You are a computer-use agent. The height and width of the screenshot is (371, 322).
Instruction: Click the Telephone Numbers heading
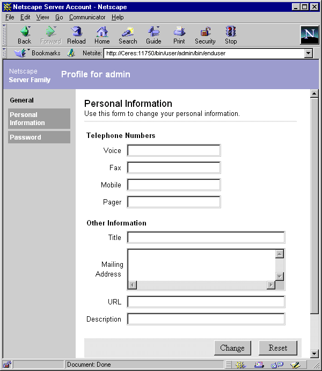click(x=121, y=136)
